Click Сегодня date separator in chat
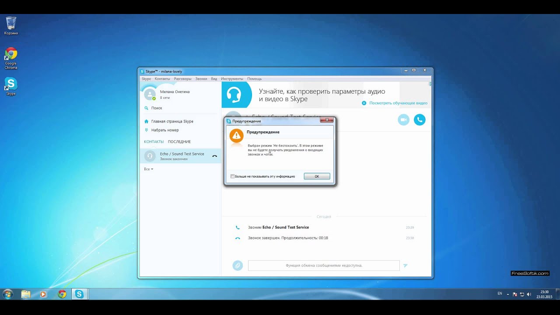 (324, 217)
